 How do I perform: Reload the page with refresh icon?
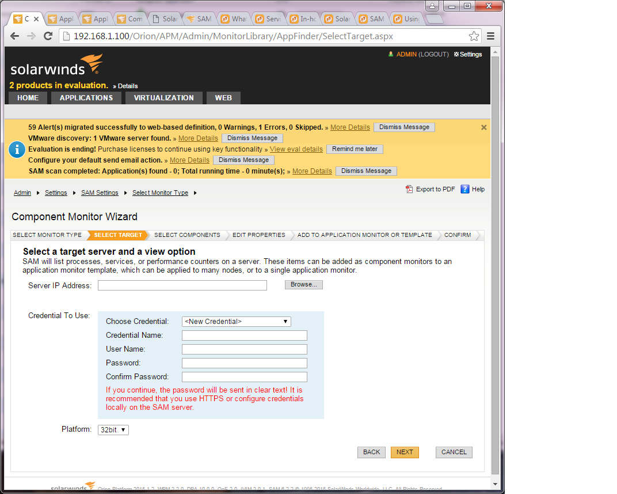[x=48, y=36]
